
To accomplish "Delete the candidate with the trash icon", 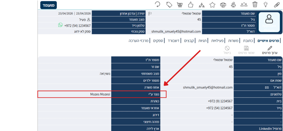I will (255, 4).
